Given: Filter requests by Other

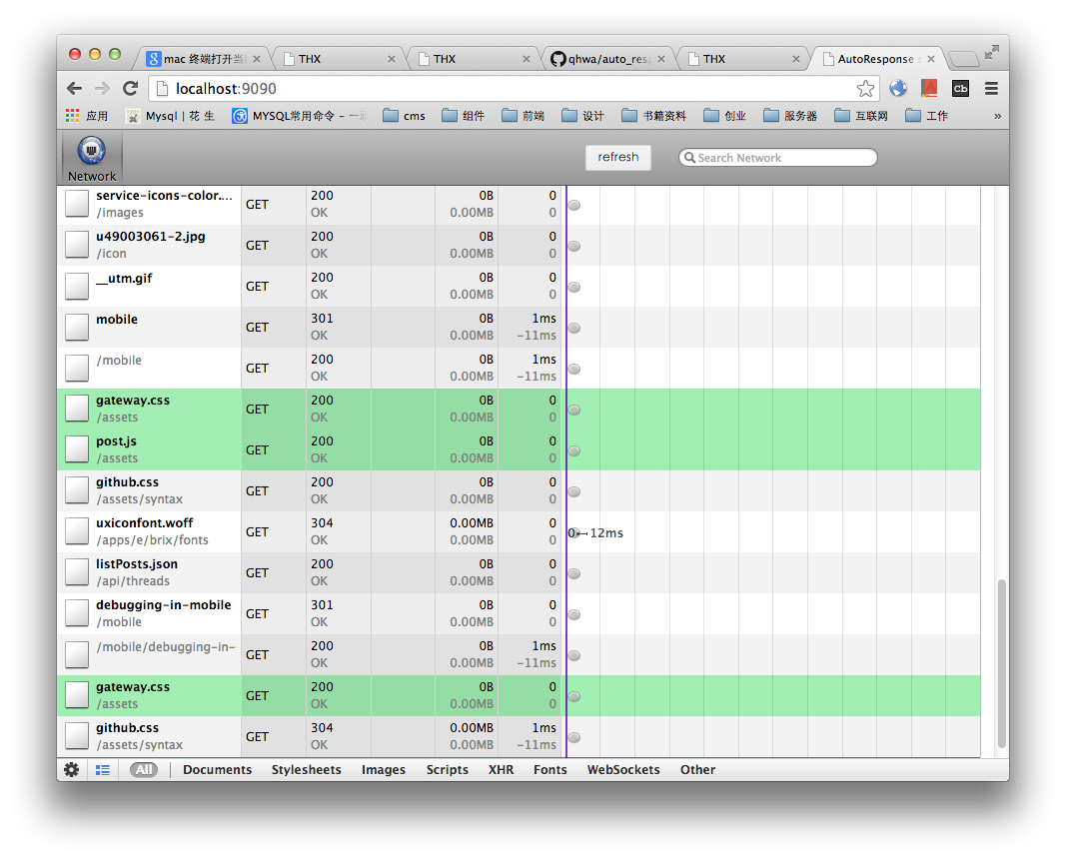Looking at the screenshot, I should pyautogui.click(x=697, y=769).
